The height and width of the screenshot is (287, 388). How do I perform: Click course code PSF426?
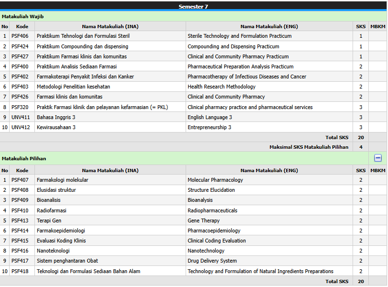pos(20,97)
